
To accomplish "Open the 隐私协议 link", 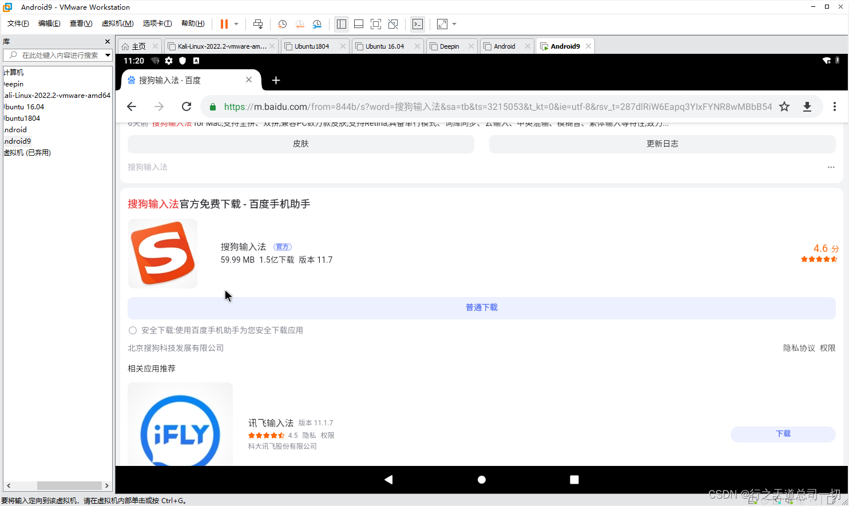I will click(799, 348).
